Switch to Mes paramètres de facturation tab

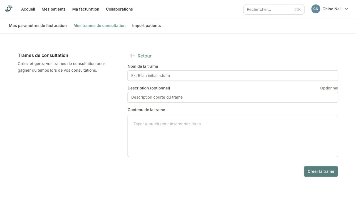38,26
